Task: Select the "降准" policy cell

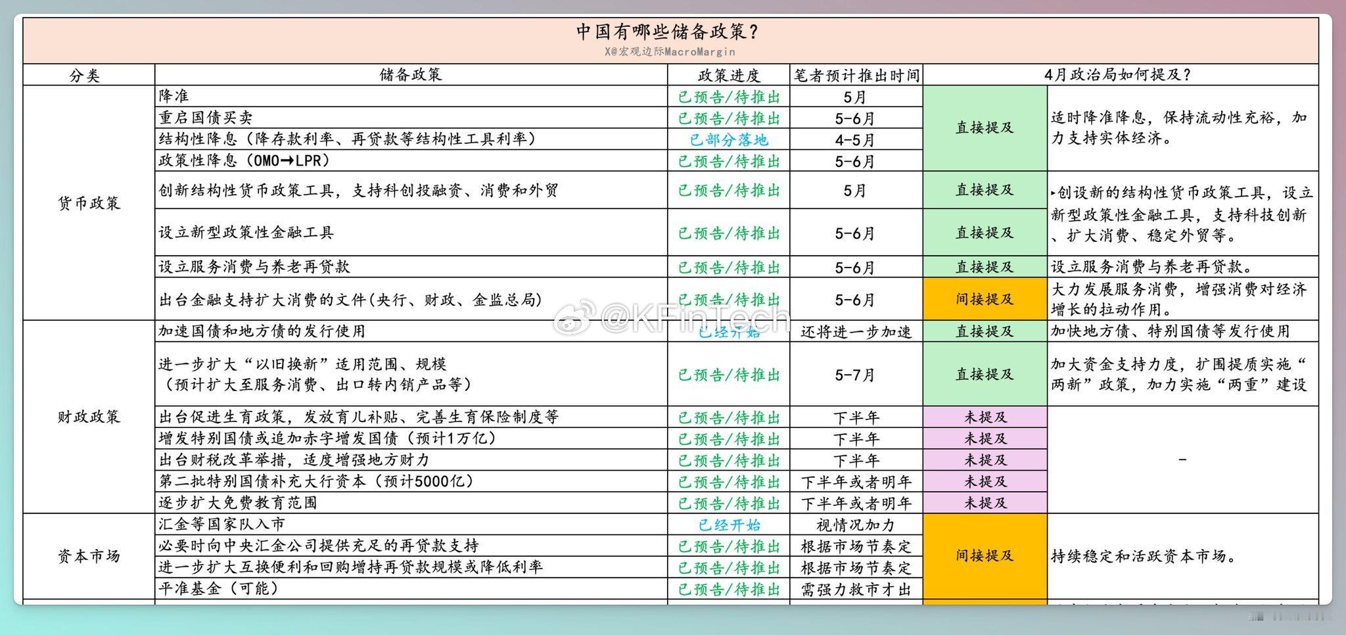Action: pyautogui.click(x=411, y=96)
